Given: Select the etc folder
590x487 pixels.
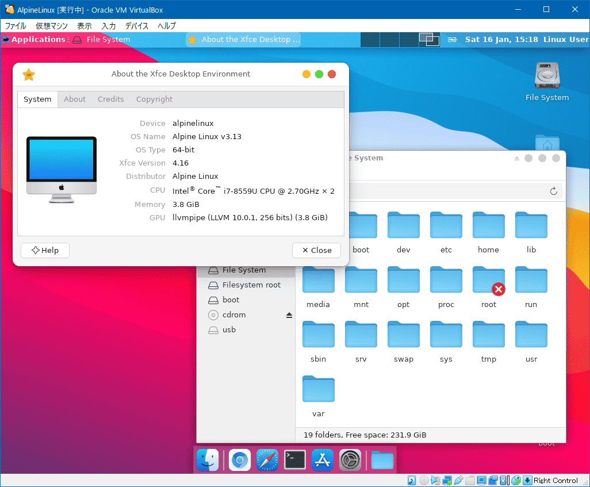Looking at the screenshot, I should (446, 233).
